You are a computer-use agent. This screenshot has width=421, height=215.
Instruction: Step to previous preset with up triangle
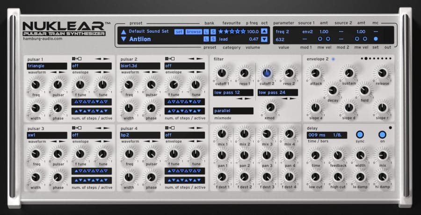pyautogui.click(x=123, y=32)
